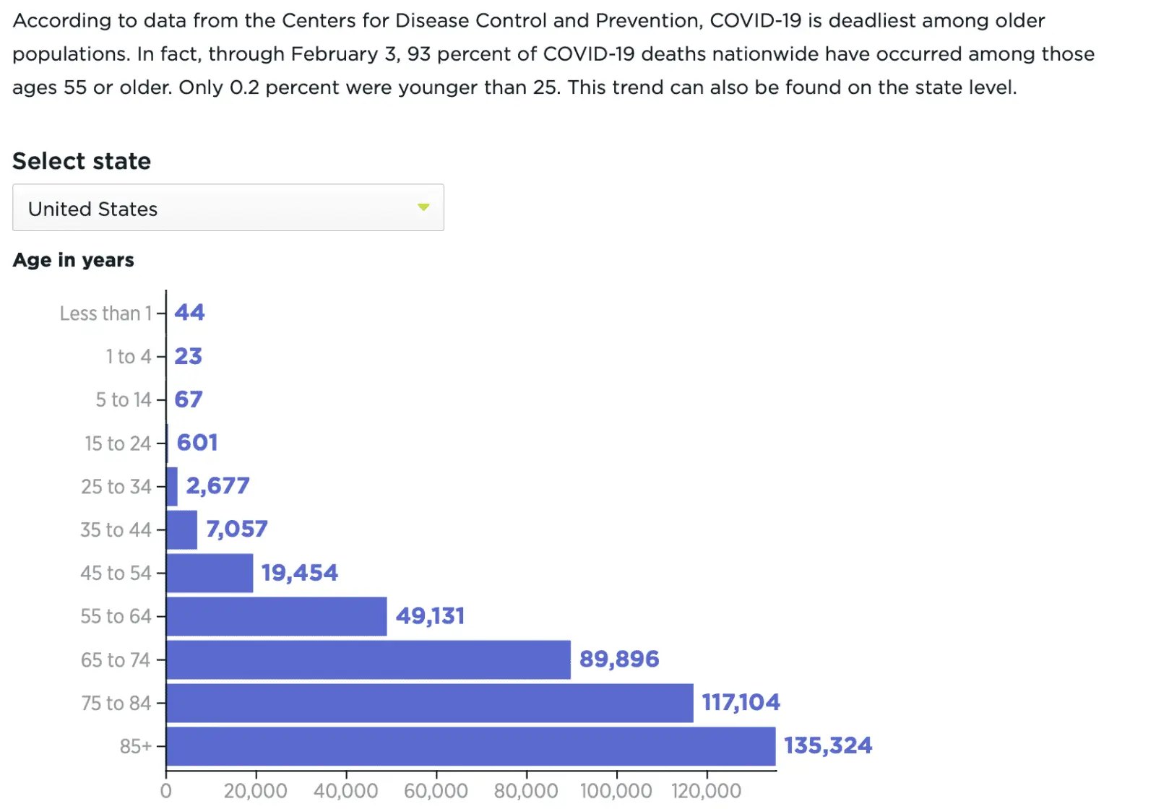Viewport: 1156px width, 809px height.
Task: Select the 601 value next to 15 to 24
Action: 197,442
